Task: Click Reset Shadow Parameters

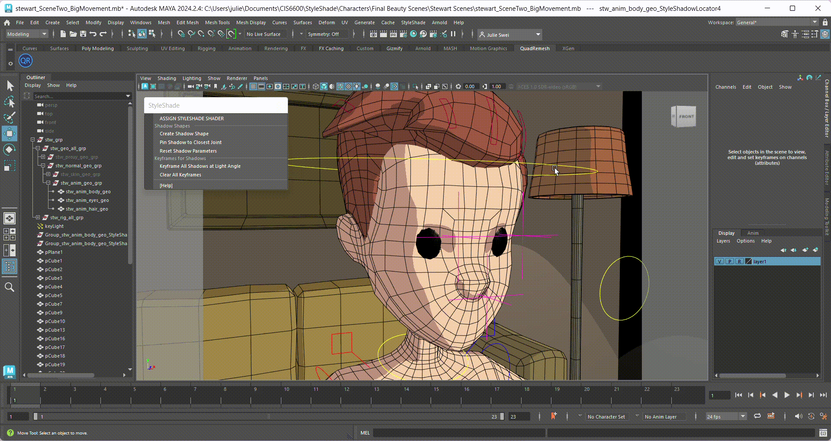Action: pyautogui.click(x=188, y=151)
